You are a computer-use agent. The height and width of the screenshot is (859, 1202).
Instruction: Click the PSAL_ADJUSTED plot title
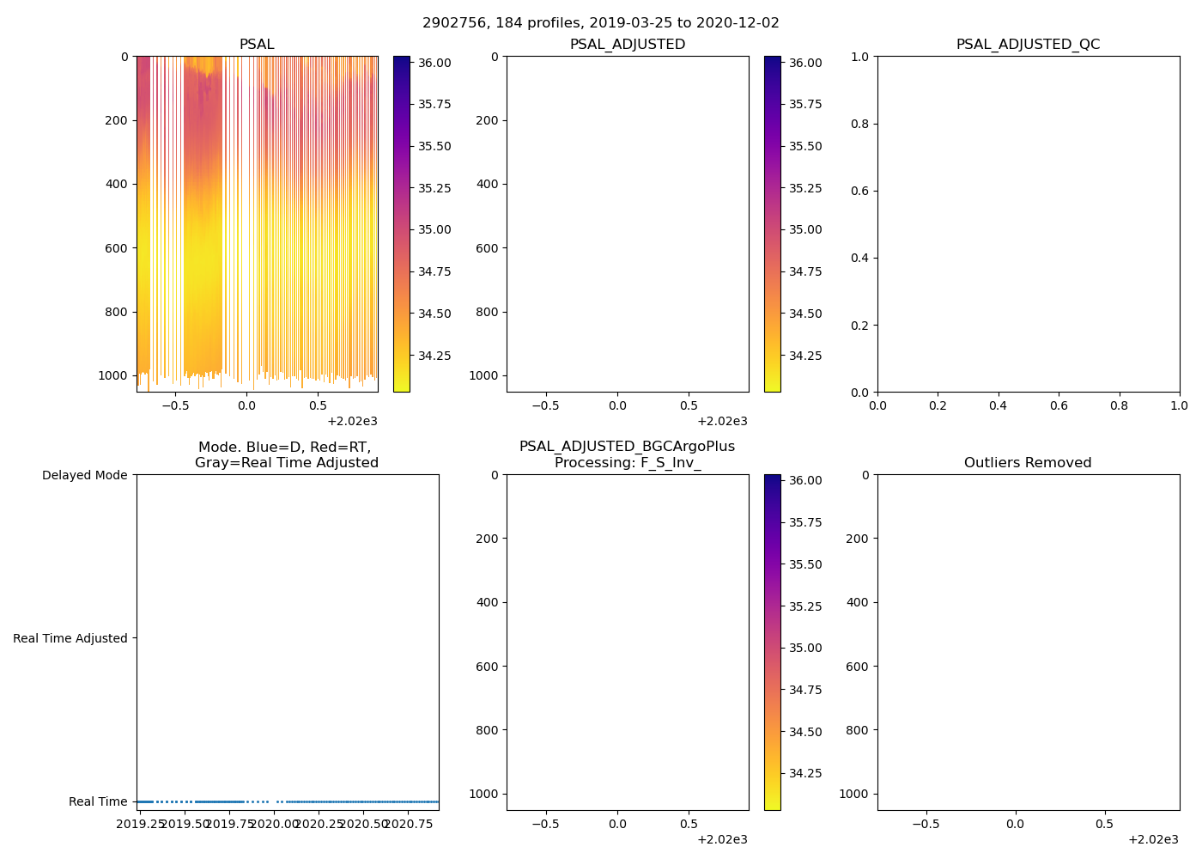click(627, 45)
